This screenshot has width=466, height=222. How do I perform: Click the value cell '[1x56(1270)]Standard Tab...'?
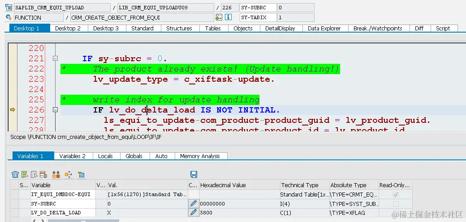pyautogui.click(x=147, y=194)
